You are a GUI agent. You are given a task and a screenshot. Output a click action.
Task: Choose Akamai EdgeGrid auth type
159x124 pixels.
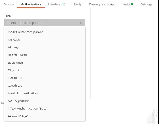pyautogui.click(x=20, y=116)
